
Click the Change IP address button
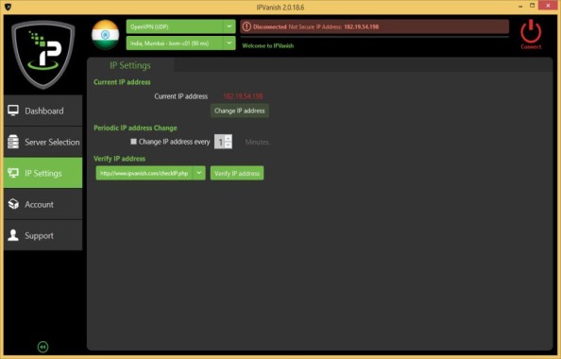pyautogui.click(x=239, y=111)
